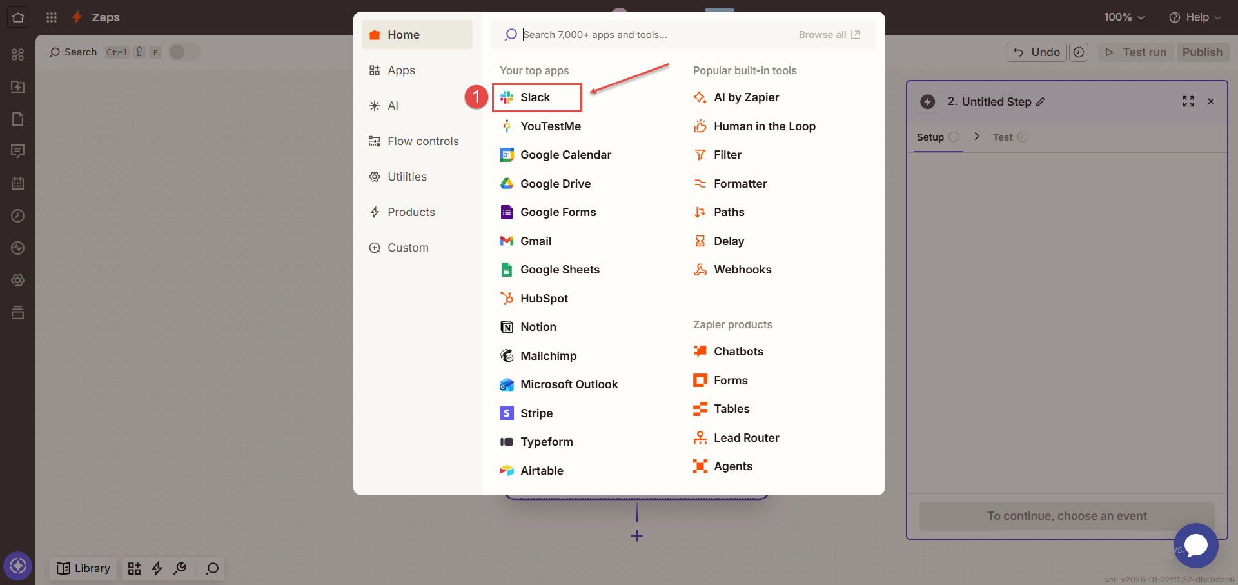
Task: Open the apps grid launcher icon
Action: tap(52, 17)
